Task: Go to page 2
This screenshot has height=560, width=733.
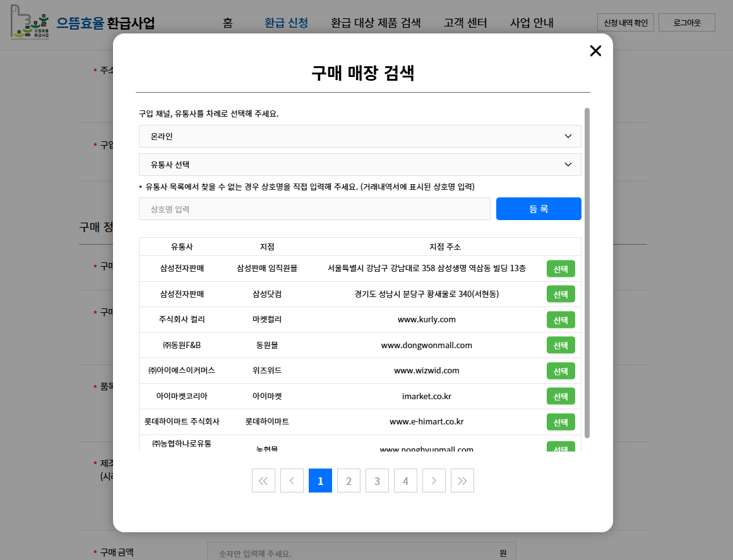Action: [x=349, y=481]
